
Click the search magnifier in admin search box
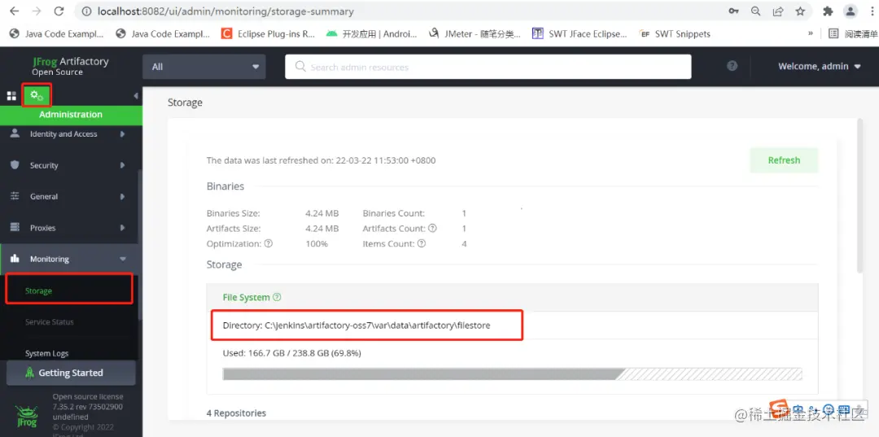(300, 67)
